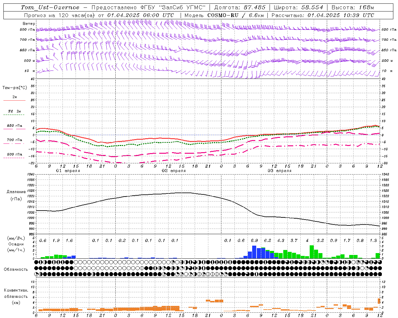Click the 3-hour precipitation value "1.3"
Image resolution: width=398 pixels, height=318 pixels.
(x=373, y=241)
